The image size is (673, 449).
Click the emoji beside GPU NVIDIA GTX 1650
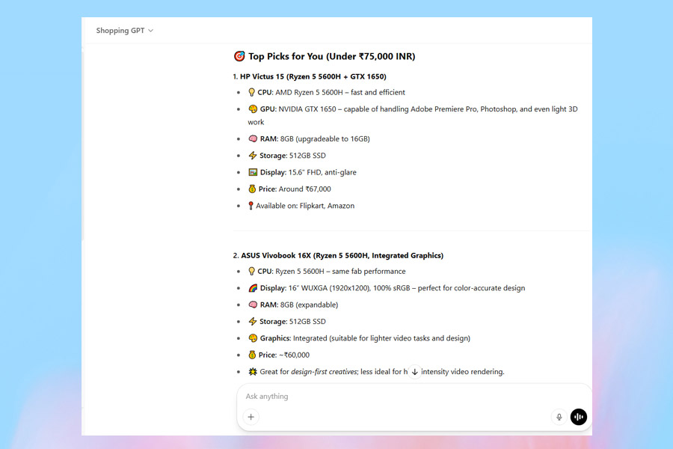[253, 109]
